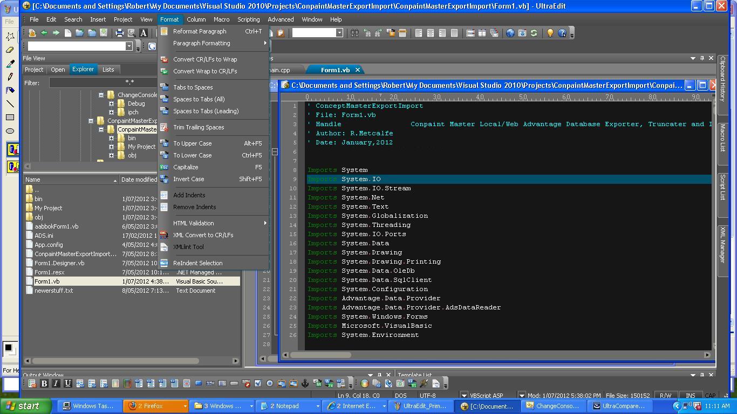Click the anchor icon in HTML toolbar
The image size is (737, 414).
[x=305, y=383]
